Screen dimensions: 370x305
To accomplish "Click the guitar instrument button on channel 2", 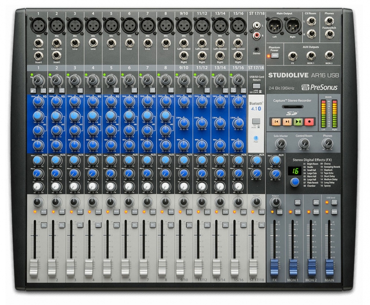I will (51, 90).
